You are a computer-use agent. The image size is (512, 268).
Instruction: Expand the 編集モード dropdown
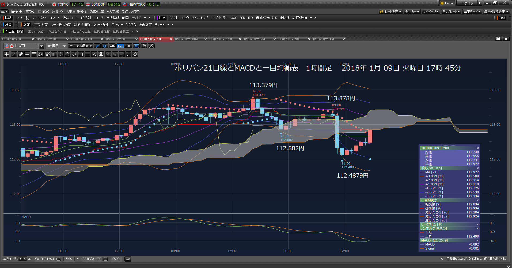(x=472, y=12)
